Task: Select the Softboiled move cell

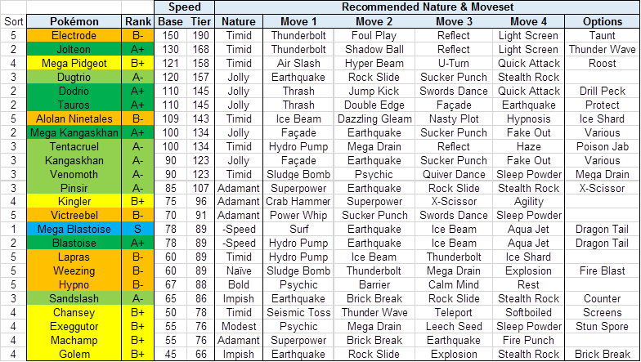Action: pos(528,312)
